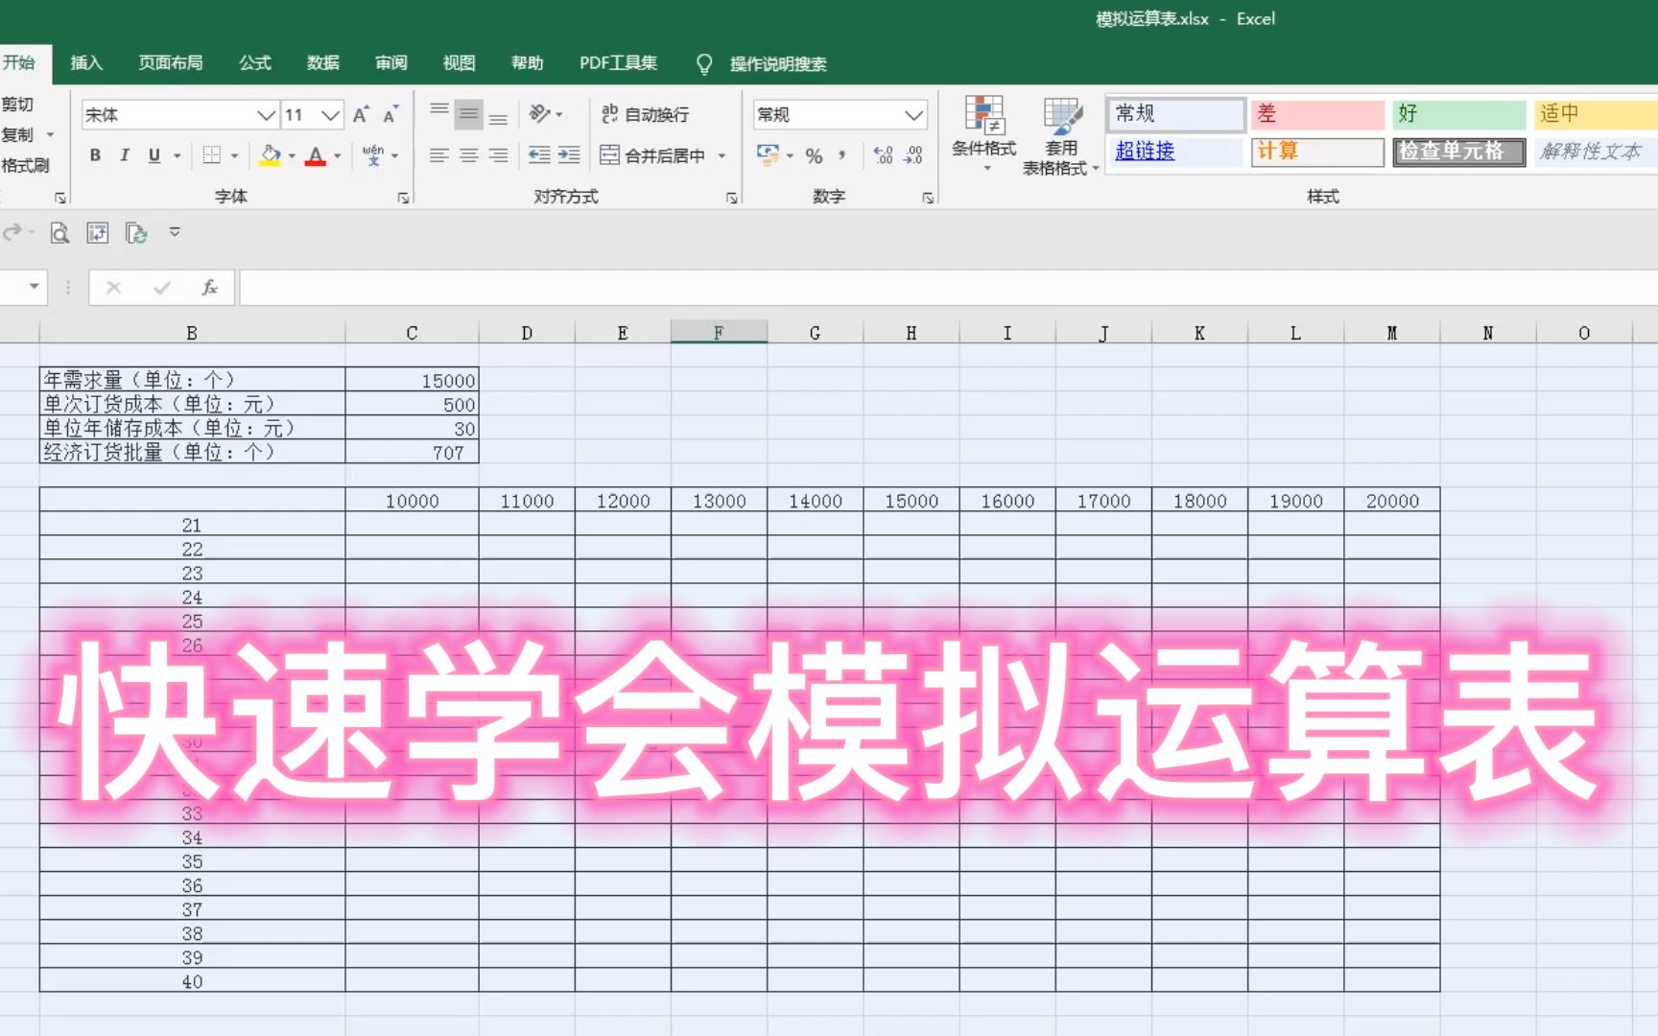Viewport: 1658px width, 1036px height.
Task: Apply the 超链接 cell style
Action: (x=1176, y=152)
